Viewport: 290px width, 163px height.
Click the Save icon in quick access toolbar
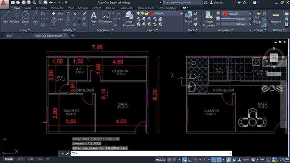click(24, 2)
